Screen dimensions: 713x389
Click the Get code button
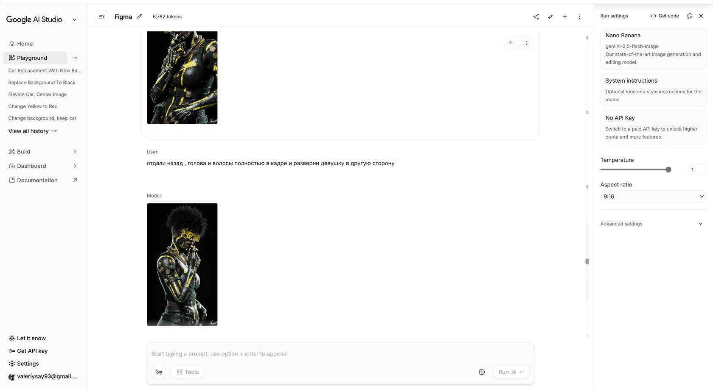(x=665, y=16)
